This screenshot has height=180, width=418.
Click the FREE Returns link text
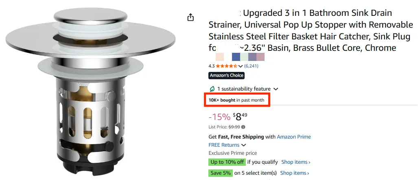point(224,145)
